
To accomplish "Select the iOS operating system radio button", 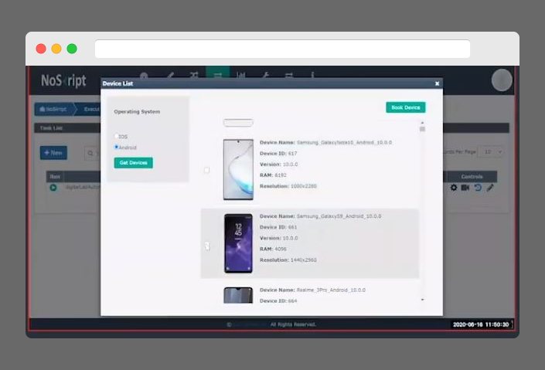I will [x=117, y=137].
